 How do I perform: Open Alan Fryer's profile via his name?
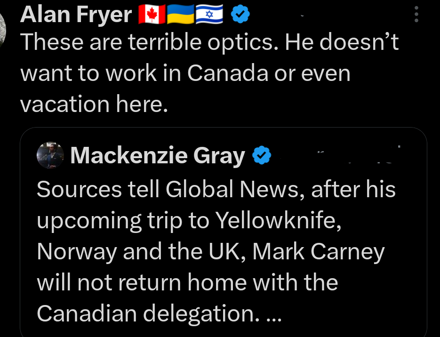pos(75,13)
